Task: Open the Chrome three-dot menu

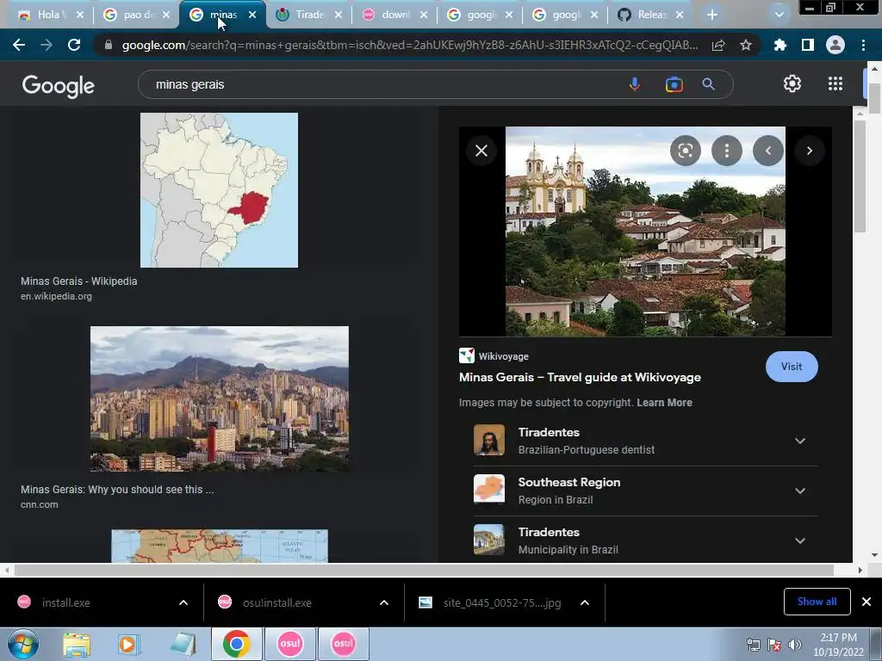Action: click(x=863, y=45)
